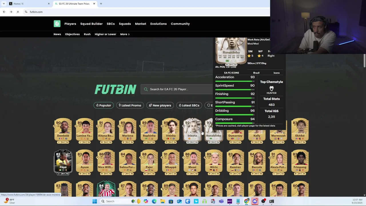Open Discord from the taskbar
366x206 pixels.
click(255, 201)
